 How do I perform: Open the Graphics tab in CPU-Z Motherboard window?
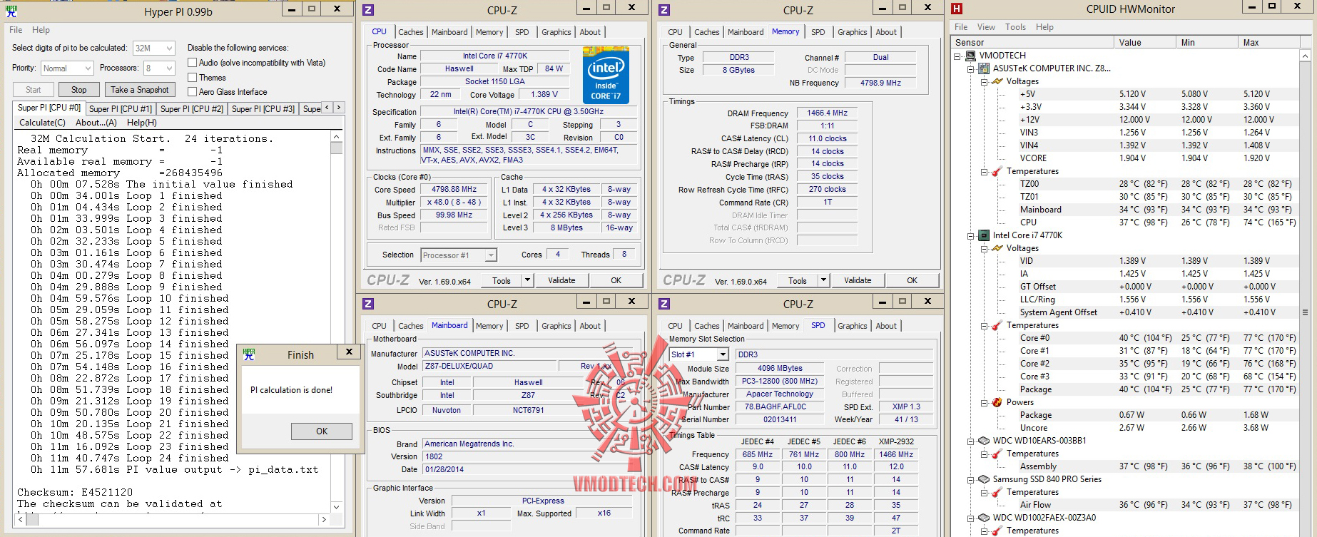pos(556,326)
